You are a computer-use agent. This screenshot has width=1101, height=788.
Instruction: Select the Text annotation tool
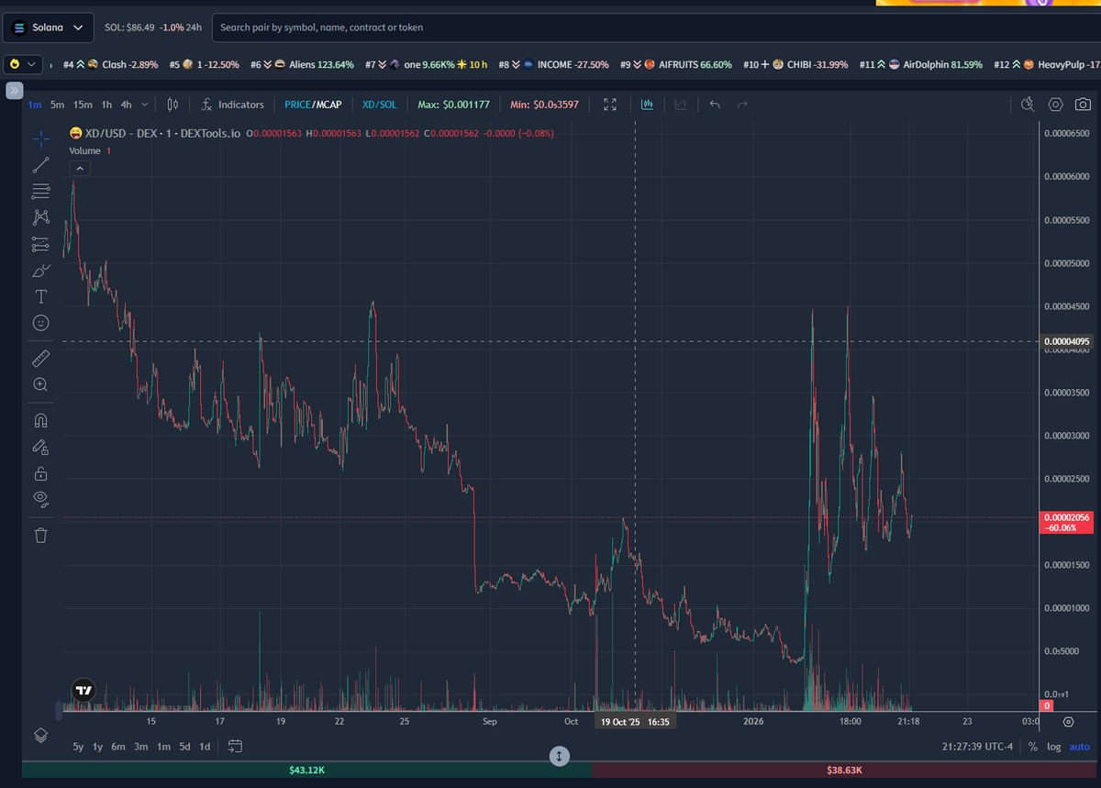coord(40,296)
